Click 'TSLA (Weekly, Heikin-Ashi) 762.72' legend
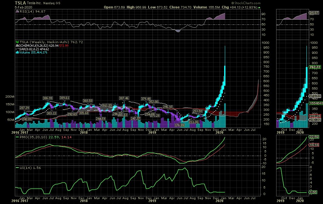The width and height of the screenshot is (323, 204). pos(51,42)
